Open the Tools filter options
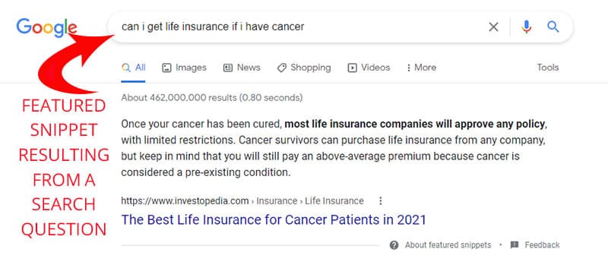Image resolution: width=608 pixels, height=274 pixels. click(547, 68)
